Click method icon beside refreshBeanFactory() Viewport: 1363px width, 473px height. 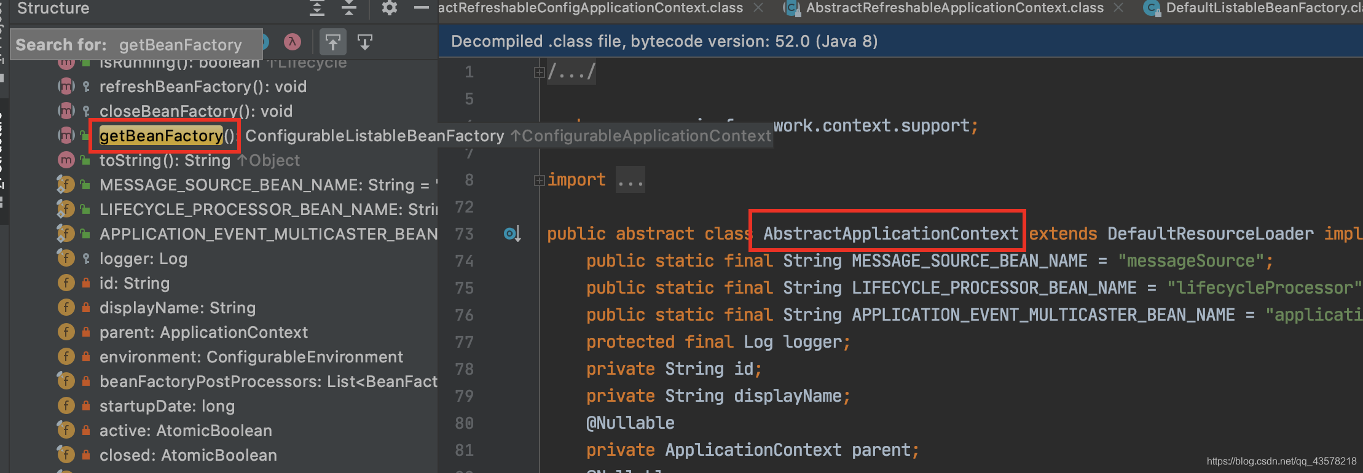[x=66, y=87]
